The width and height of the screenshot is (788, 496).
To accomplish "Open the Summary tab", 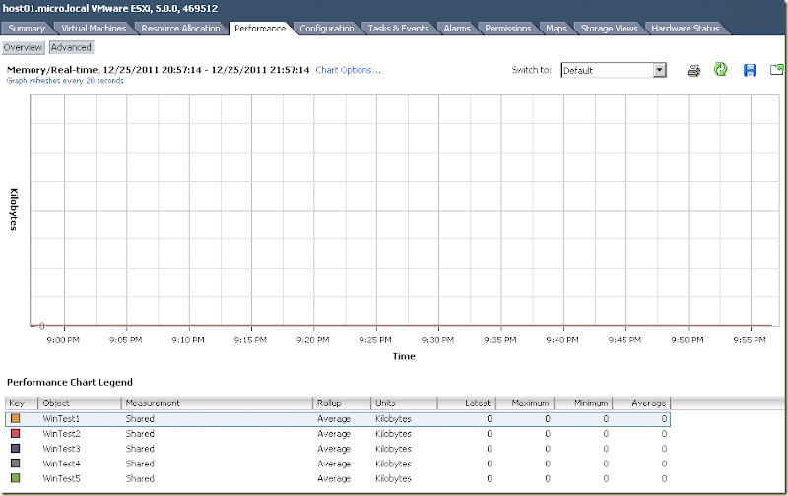I will point(27,29).
